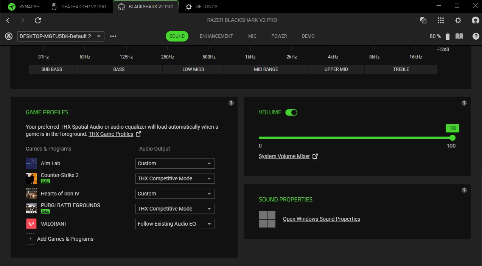This screenshot has height=266, width=482.
Task: Open the gear settings icon at top right
Action: [458, 20]
